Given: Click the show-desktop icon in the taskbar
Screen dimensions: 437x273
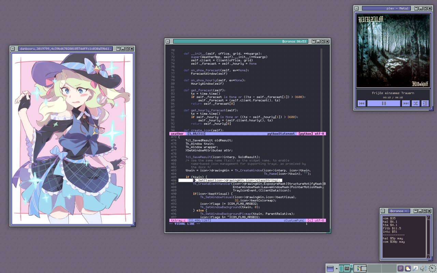Looking at the screenshot, I should tap(330, 269).
